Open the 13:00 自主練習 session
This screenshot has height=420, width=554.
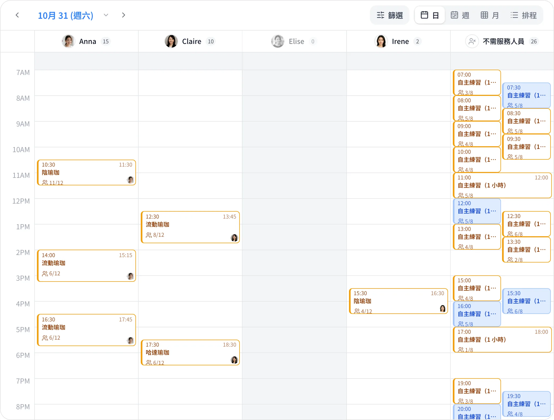pyautogui.click(x=477, y=237)
